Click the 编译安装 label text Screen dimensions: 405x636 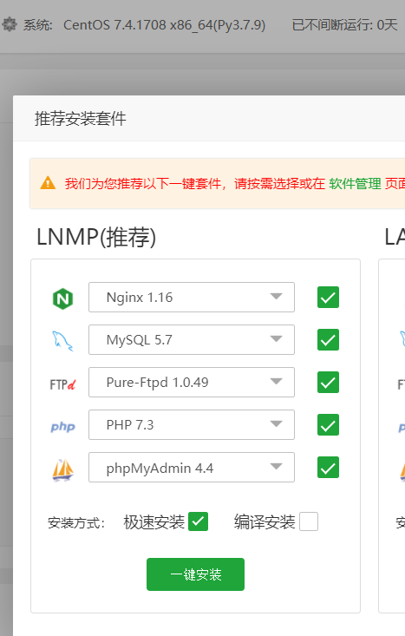click(265, 522)
